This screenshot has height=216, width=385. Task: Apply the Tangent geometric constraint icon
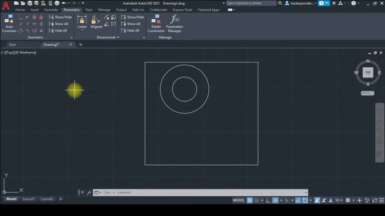[x=20, y=31]
